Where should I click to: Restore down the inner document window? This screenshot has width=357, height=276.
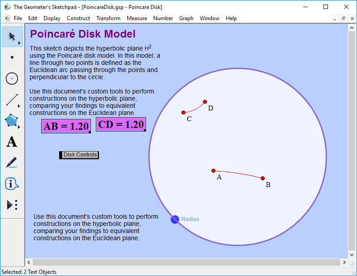point(343,18)
